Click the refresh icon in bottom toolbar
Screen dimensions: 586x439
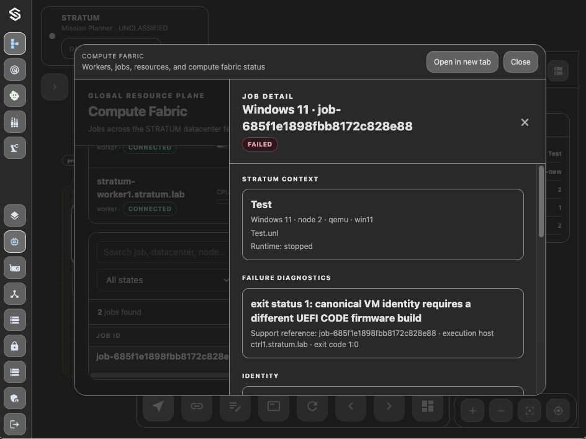pyautogui.click(x=312, y=406)
